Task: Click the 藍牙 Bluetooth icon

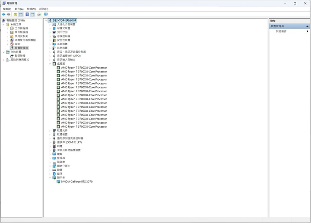Action: (54, 174)
